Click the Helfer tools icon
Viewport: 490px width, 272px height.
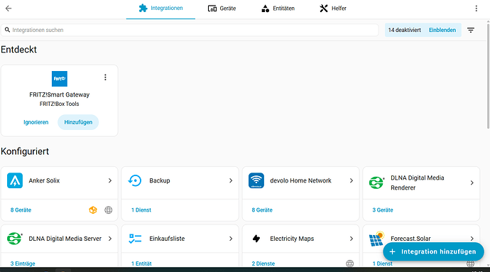coord(324,9)
